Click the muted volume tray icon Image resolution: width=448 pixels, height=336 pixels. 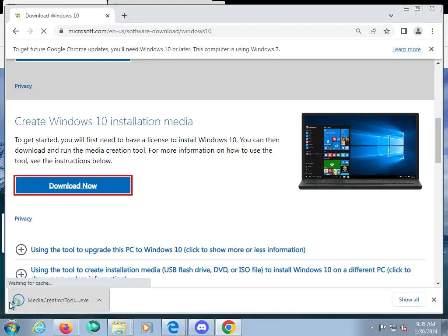click(404, 328)
